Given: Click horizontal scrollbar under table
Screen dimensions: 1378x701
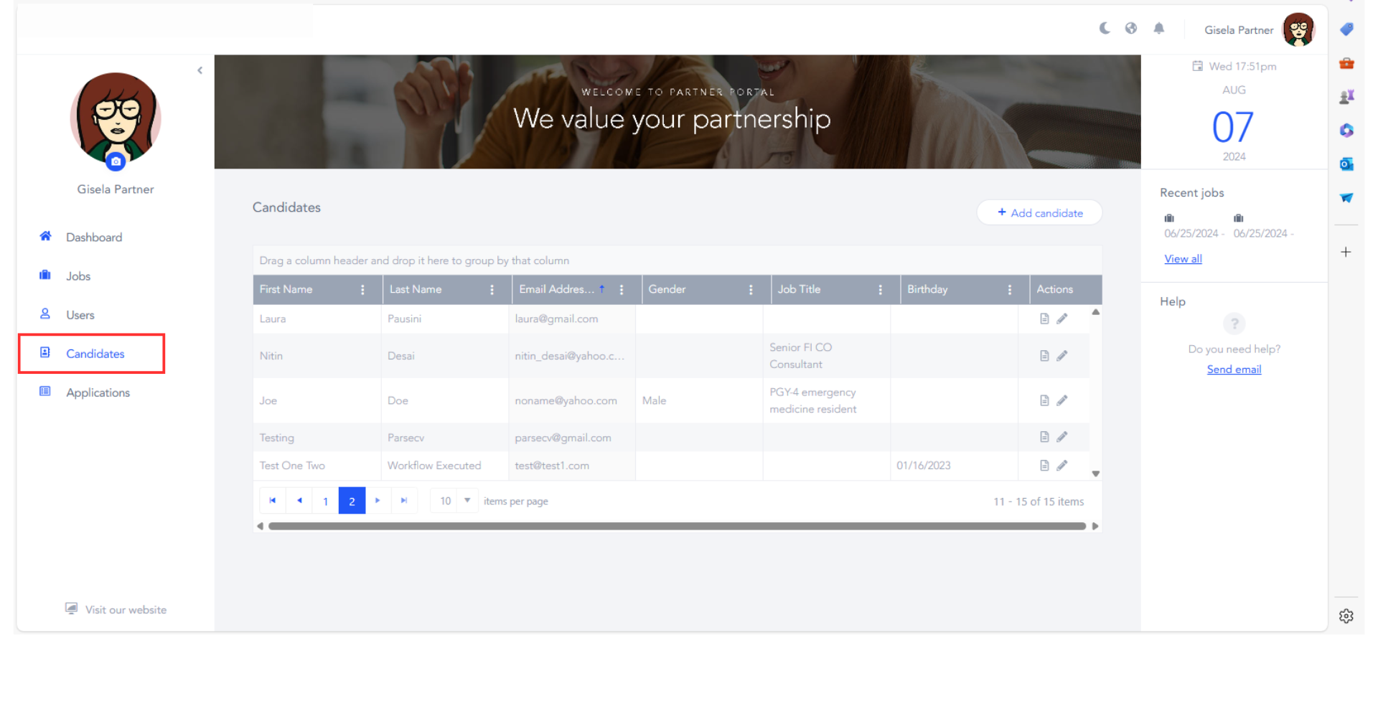Looking at the screenshot, I should pos(677,526).
